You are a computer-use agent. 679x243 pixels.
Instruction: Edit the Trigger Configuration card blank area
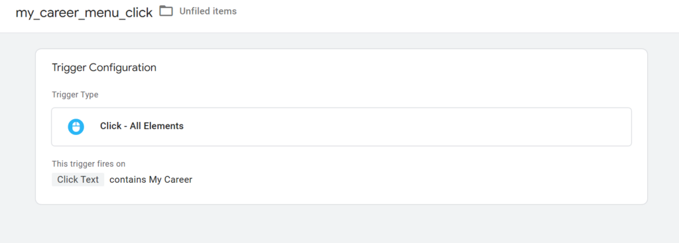coord(390,78)
